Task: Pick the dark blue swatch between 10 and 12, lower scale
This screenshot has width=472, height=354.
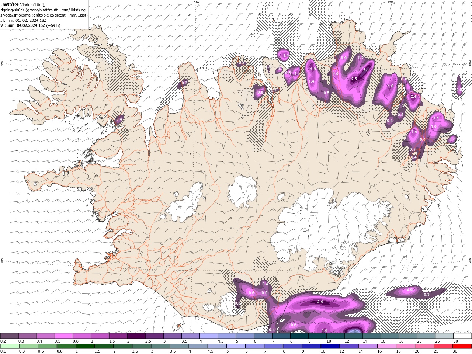Action: [x=330, y=346]
